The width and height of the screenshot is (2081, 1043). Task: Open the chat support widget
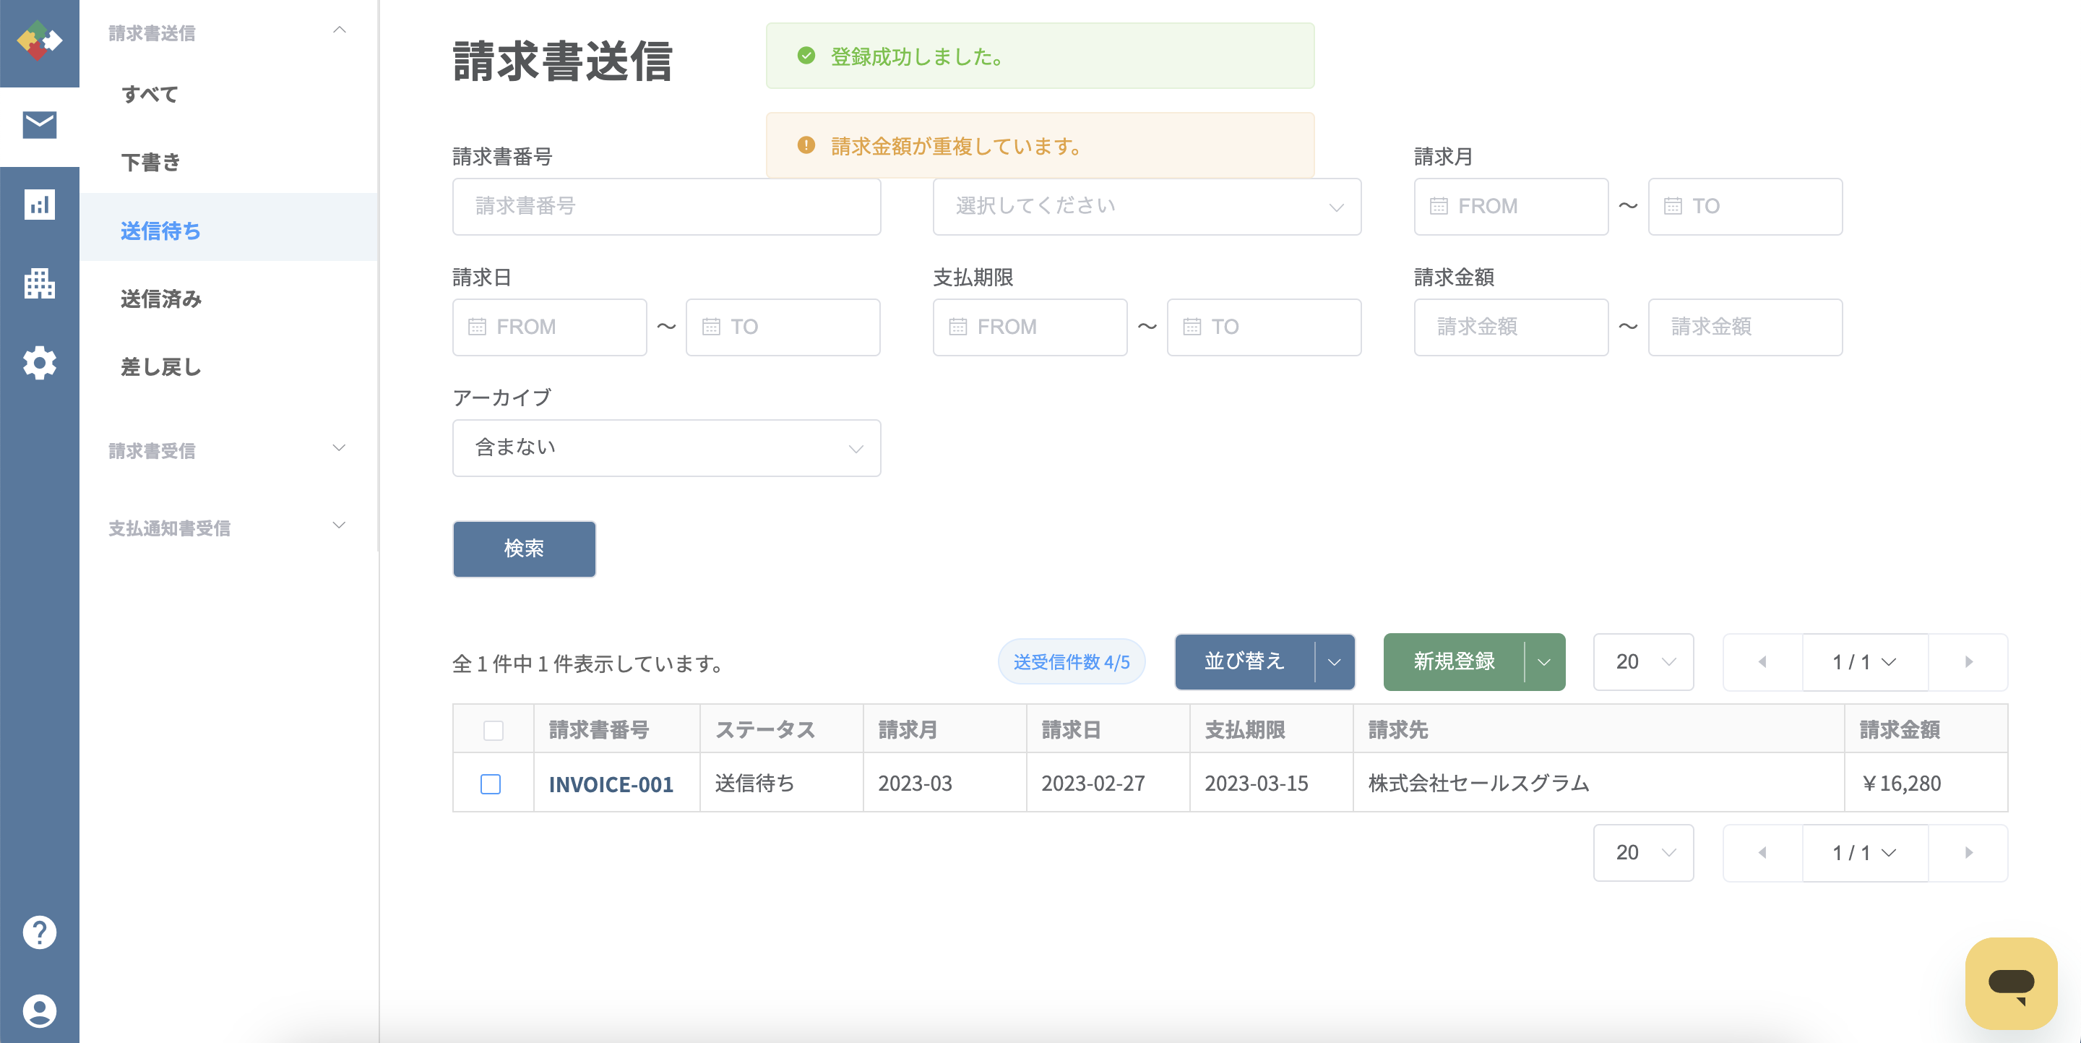[2011, 983]
